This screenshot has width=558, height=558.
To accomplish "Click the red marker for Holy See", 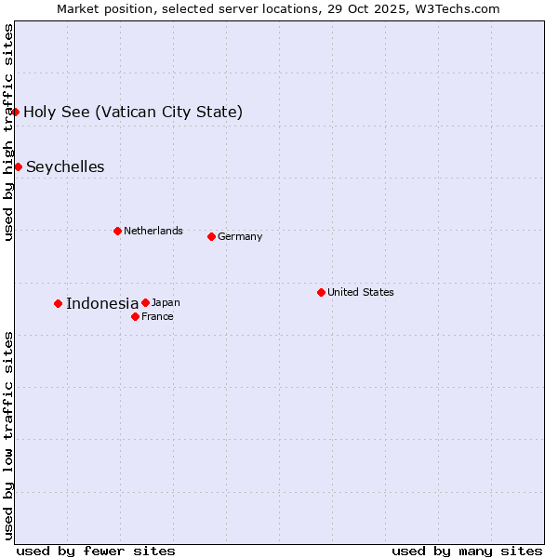I will tap(16, 112).
